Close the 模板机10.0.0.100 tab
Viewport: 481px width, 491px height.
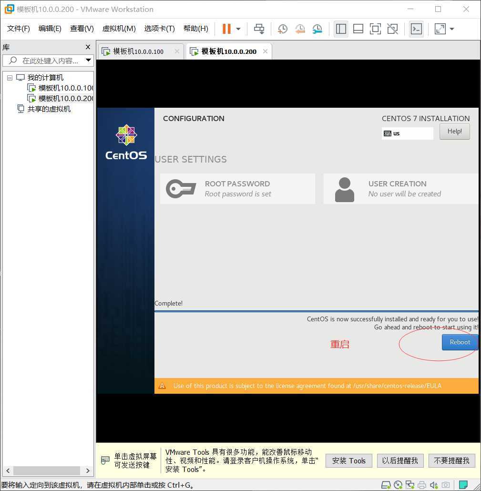coord(177,51)
